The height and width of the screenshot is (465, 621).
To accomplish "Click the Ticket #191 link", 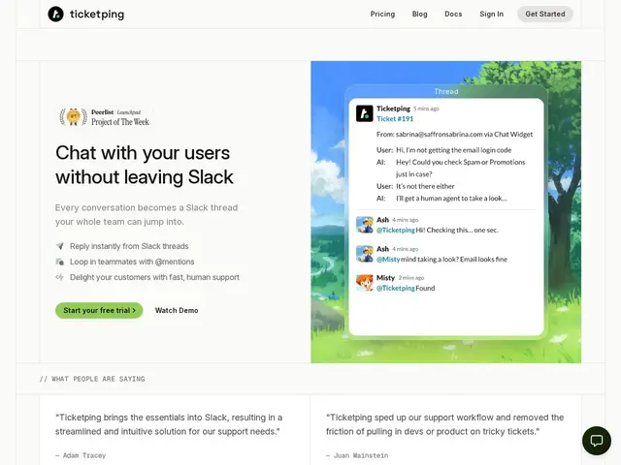I will point(395,118).
